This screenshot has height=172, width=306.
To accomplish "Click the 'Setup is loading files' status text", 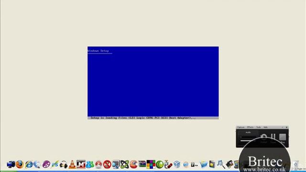I will 143,118.
